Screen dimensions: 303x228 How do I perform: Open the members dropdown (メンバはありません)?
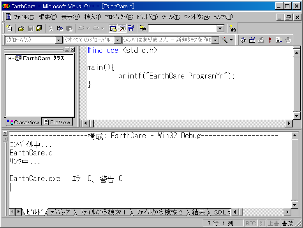pos(215,40)
